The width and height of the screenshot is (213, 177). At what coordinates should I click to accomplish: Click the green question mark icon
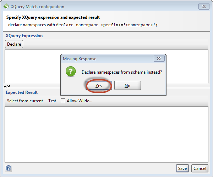pyautogui.click(x=71, y=72)
